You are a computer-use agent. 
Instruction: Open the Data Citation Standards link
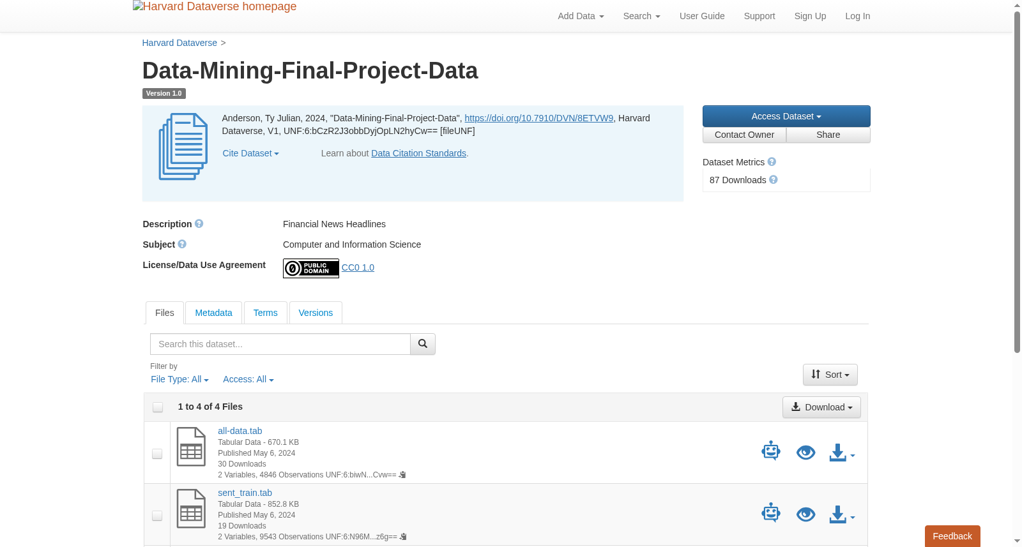[x=418, y=153]
